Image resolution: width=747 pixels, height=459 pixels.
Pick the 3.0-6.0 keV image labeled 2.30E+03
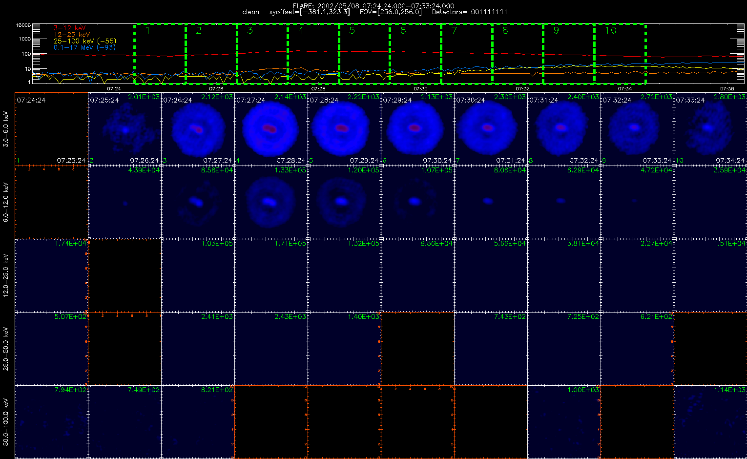[x=491, y=128]
